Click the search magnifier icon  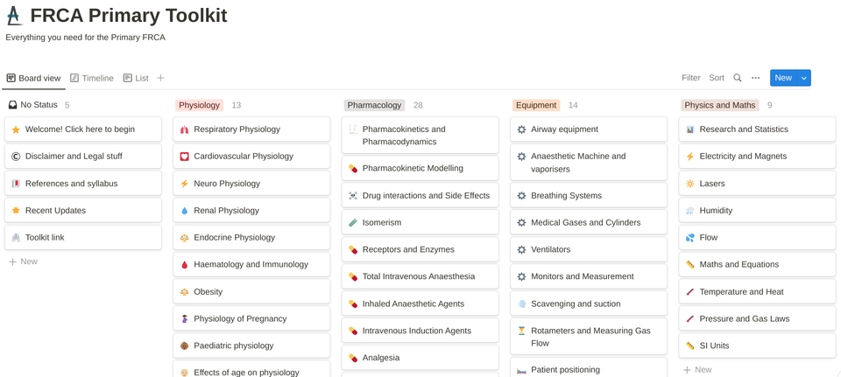pos(738,78)
